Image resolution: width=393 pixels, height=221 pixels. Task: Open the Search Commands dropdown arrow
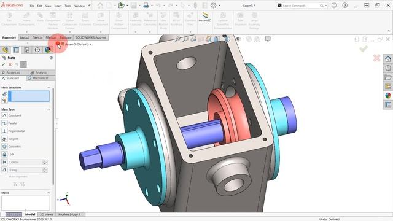(326, 6)
